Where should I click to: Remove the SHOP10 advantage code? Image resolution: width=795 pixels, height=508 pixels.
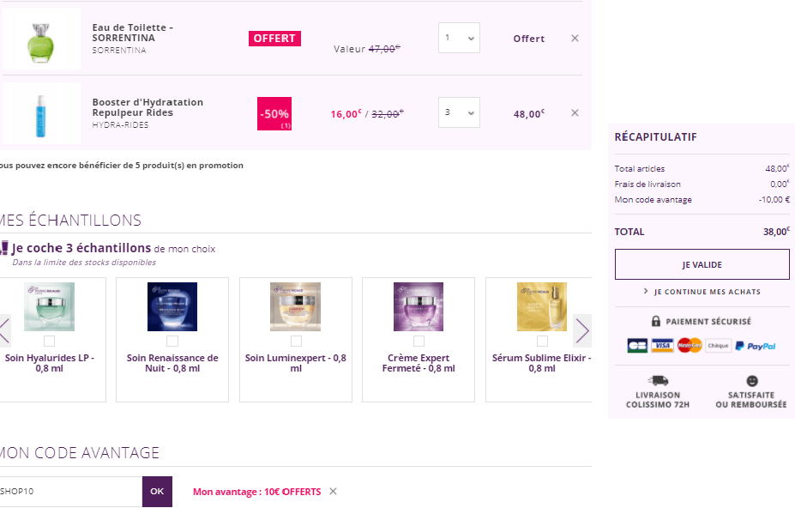coord(334,492)
